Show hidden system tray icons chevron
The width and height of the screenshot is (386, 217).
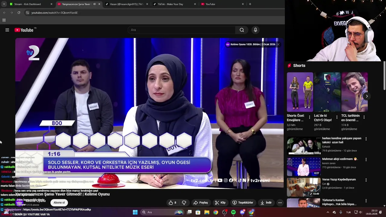(x=328, y=212)
